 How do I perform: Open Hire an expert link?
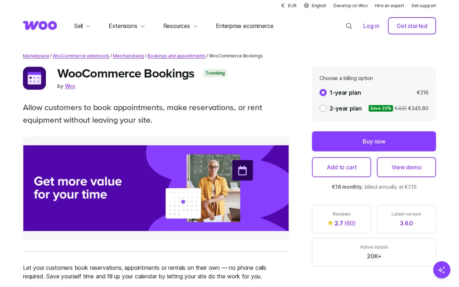pyautogui.click(x=389, y=6)
